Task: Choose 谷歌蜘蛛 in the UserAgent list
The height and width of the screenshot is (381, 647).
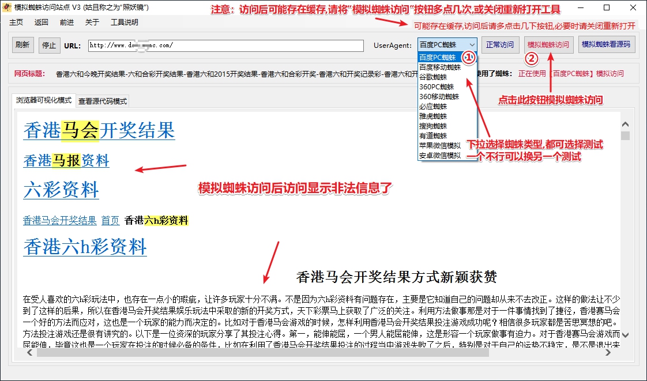Action: pos(432,77)
